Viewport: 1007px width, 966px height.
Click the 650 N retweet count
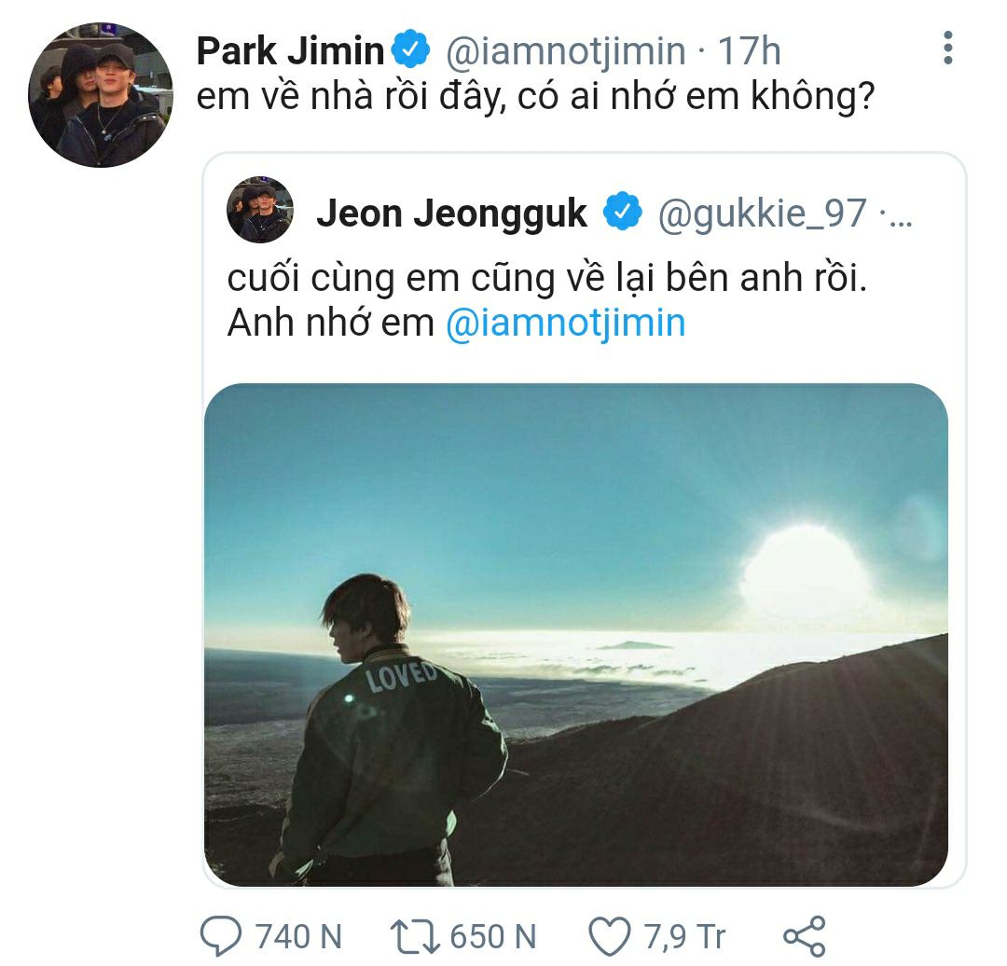pyautogui.click(x=493, y=935)
